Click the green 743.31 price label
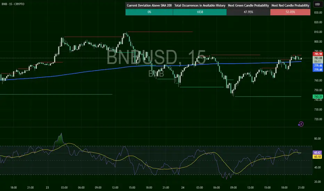This screenshot has width=324, height=191. (318, 97)
